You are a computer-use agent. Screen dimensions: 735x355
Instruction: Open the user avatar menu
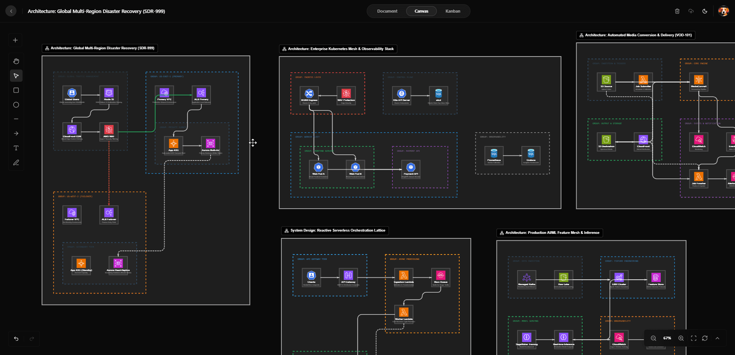[x=723, y=11]
